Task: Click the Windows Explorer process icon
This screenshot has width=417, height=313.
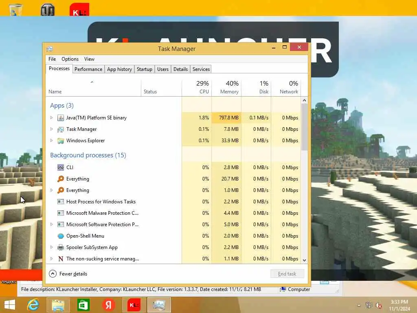Action: click(x=61, y=141)
